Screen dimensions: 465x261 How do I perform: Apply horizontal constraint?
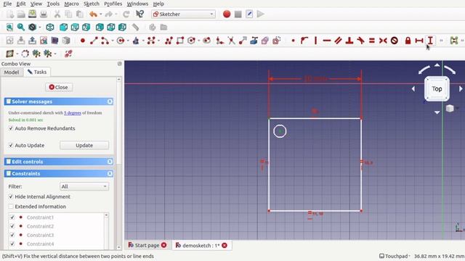point(326,41)
